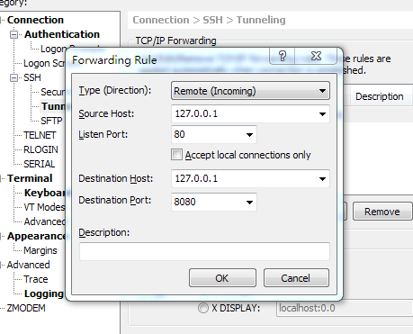Select VT Modes under Terminal
The image size is (413, 334).
(44, 207)
